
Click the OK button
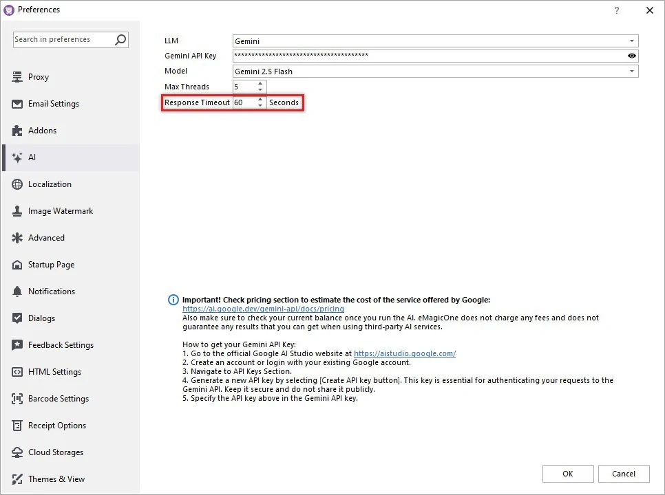pos(568,474)
